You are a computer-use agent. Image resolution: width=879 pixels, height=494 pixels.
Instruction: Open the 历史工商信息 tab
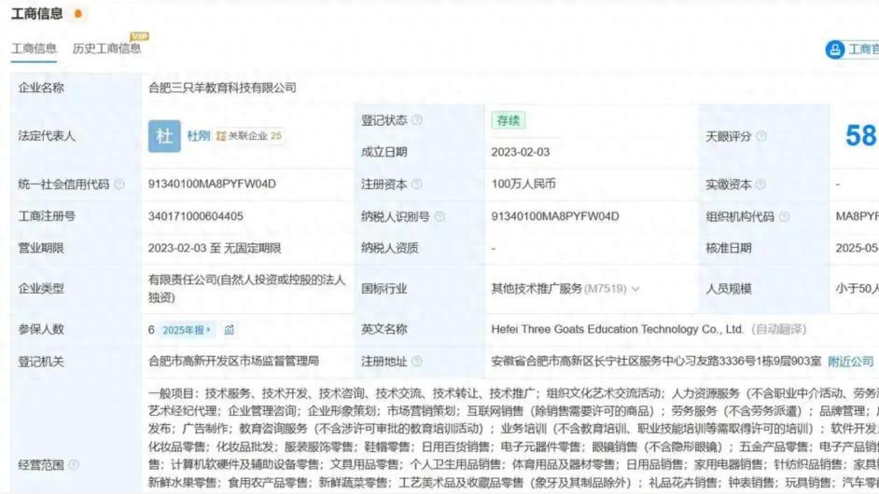tap(106, 48)
